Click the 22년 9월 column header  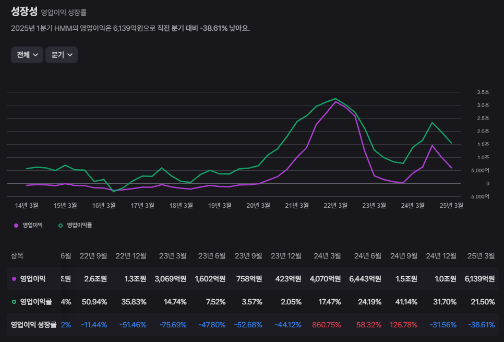[93, 256]
